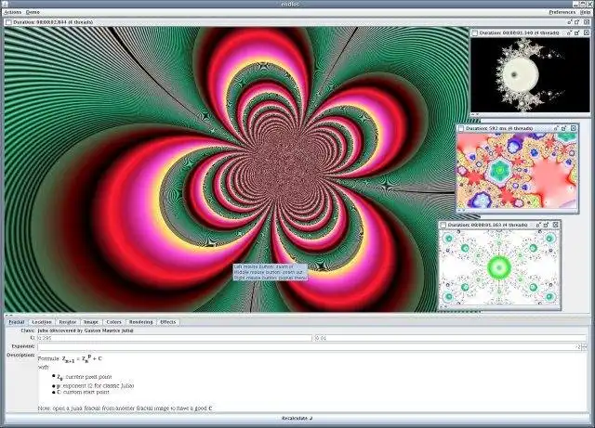595x428 pixels.
Task: Click the main frame's title bar menu icon
Action: pyautogui.click(x=8, y=22)
